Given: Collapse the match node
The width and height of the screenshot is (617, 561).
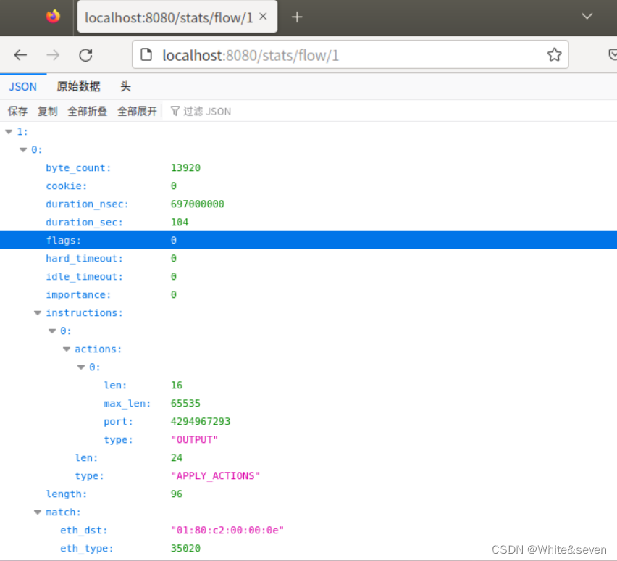Looking at the screenshot, I should pos(38,512).
